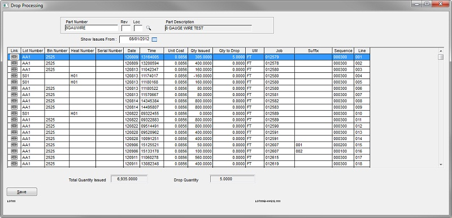This screenshot has height=218, width=452.
Task: Click the link icon for line 002
Action: tap(14, 63)
